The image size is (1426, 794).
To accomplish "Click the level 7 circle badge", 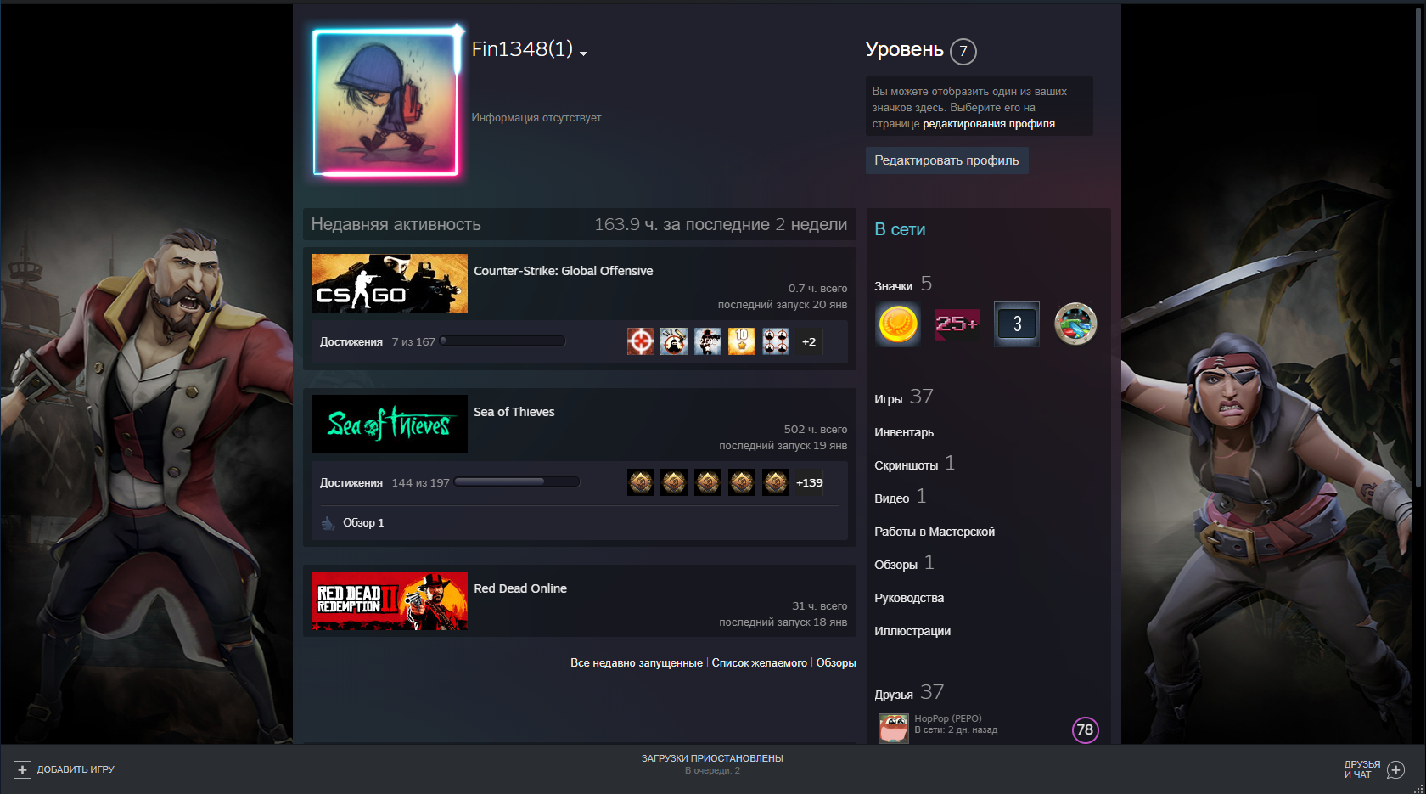I will pos(963,51).
